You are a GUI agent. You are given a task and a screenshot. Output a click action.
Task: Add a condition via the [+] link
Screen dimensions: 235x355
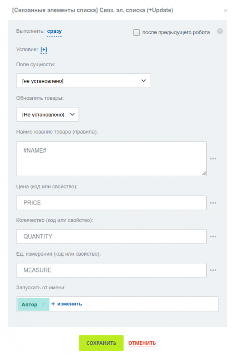[x=43, y=50]
